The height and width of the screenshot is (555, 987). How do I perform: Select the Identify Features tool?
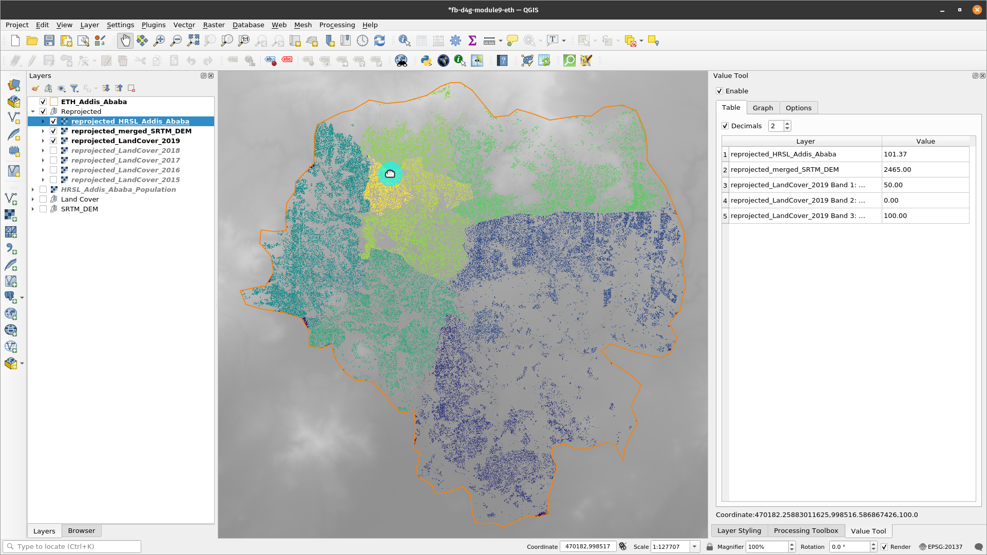(x=405, y=41)
